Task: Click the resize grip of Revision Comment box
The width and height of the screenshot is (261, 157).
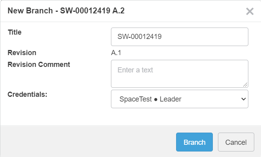Action: pos(245,85)
